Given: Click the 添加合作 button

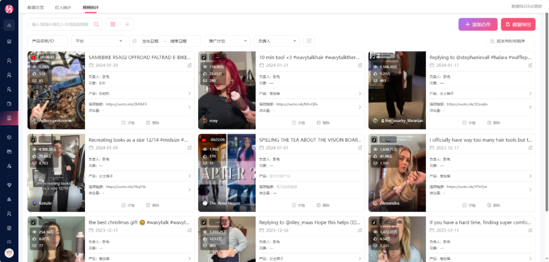Looking at the screenshot, I should pyautogui.click(x=477, y=24).
